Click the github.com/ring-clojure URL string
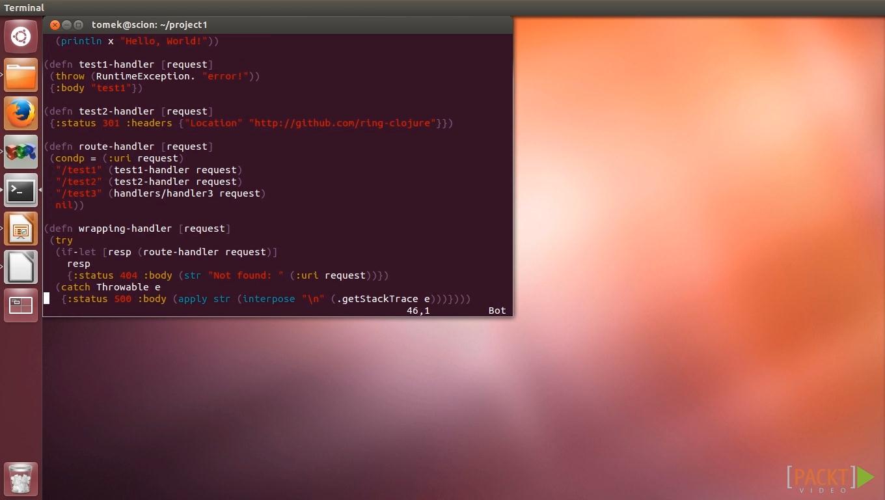Image resolution: width=885 pixels, height=500 pixels. [342, 123]
